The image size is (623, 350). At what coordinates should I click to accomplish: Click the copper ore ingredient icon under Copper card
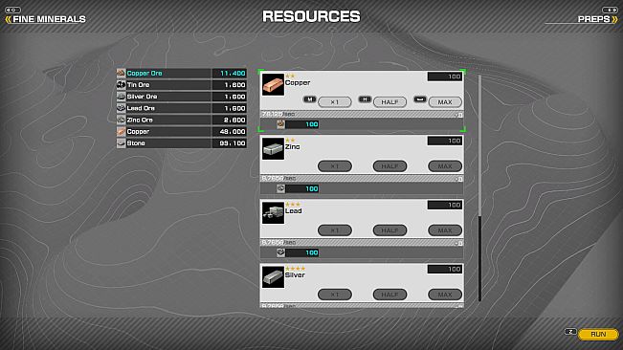[281, 124]
